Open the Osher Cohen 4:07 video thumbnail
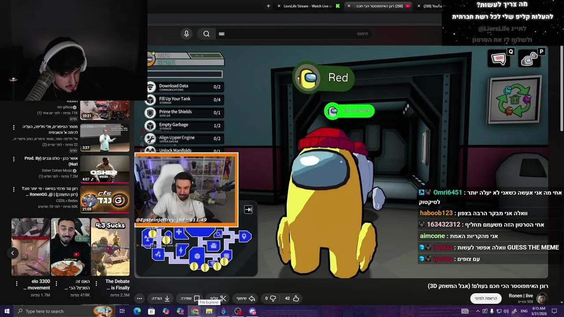Viewport: 564px width, 317px height. click(x=105, y=169)
